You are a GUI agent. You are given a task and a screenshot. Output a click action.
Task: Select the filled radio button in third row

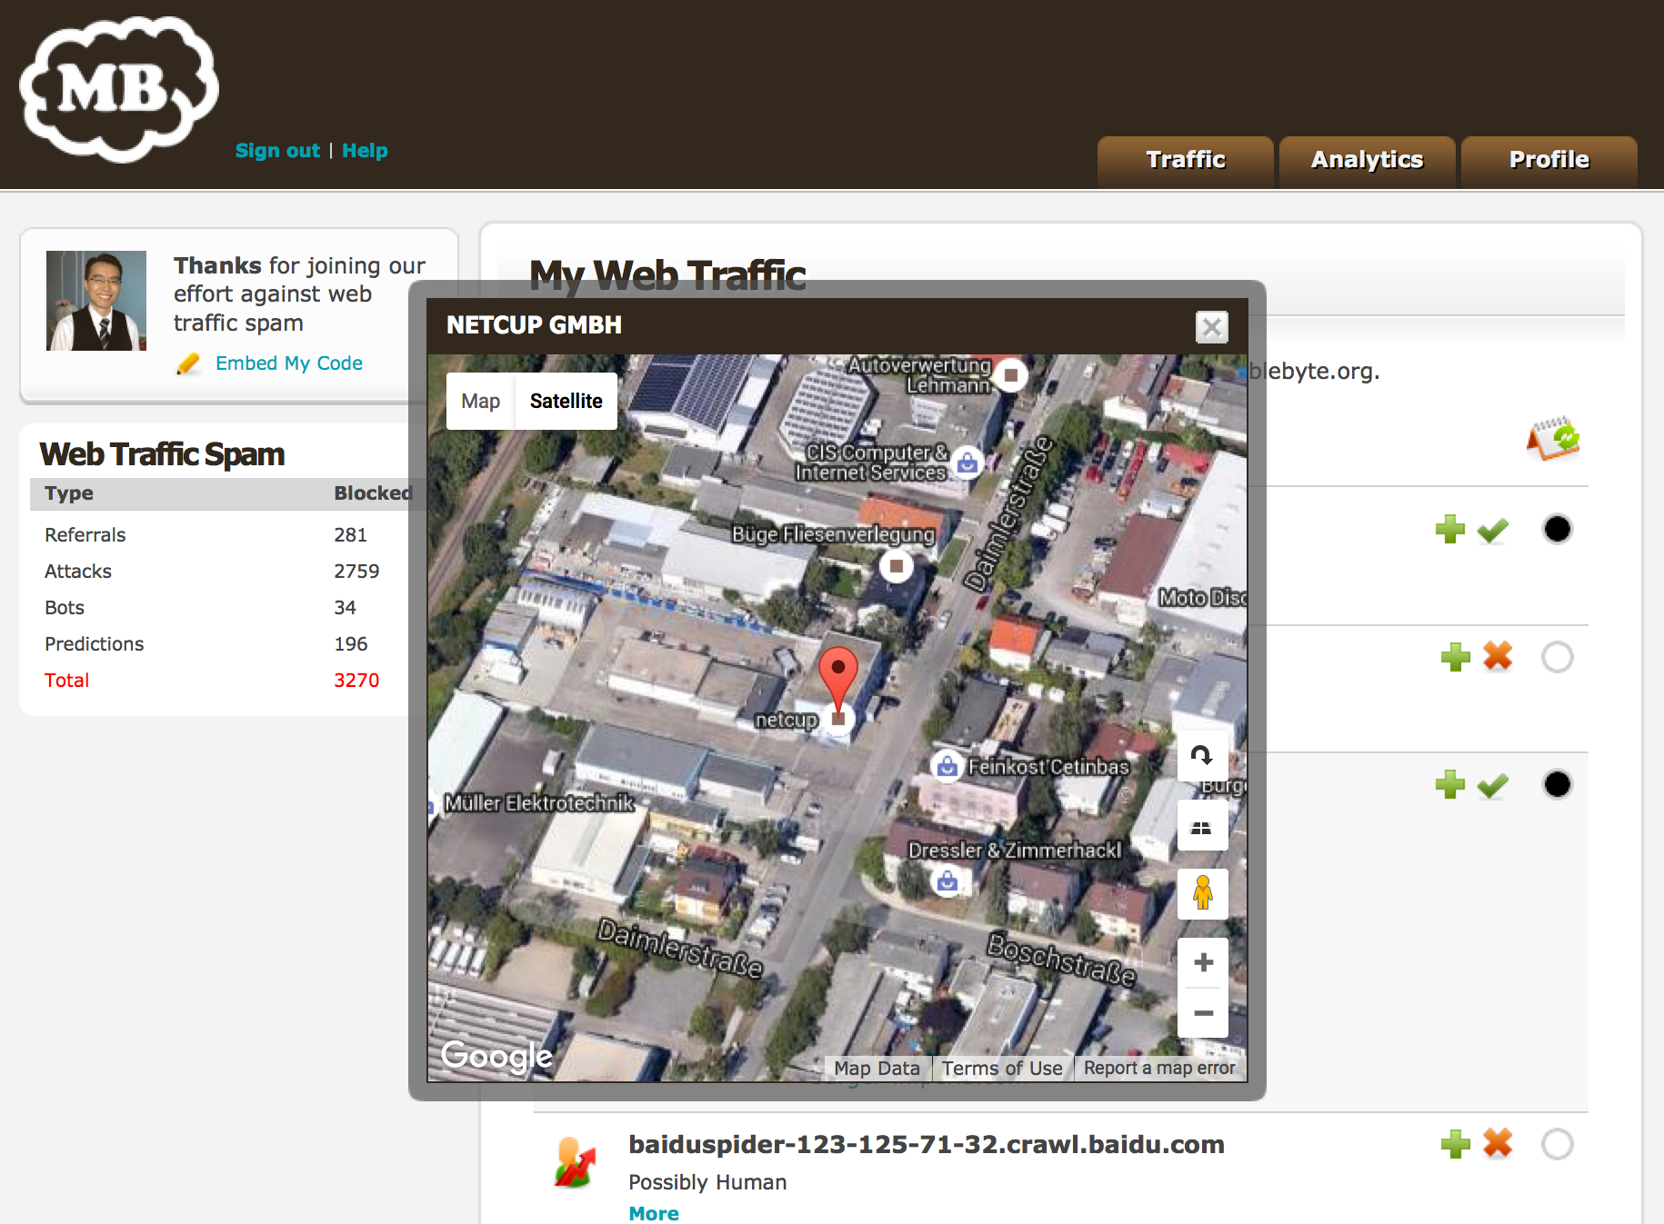coord(1557,784)
